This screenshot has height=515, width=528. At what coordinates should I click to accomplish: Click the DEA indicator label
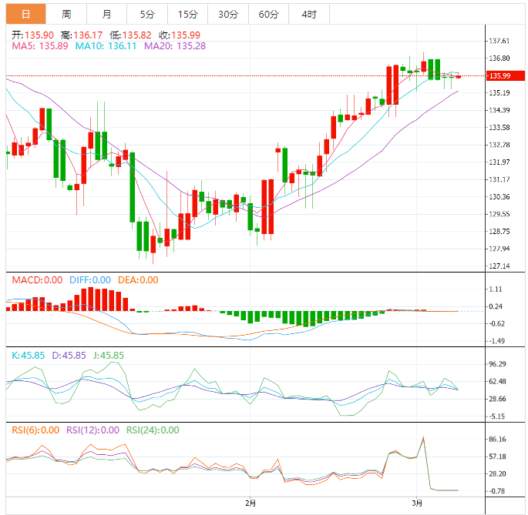(137, 279)
